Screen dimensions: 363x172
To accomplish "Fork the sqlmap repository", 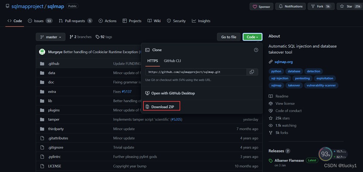I will pyautogui.click(x=321, y=6).
